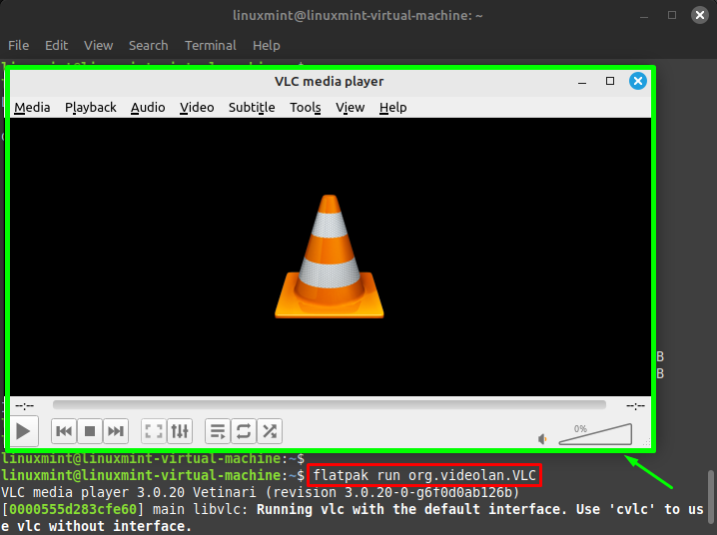Toggle fullscreen video mode
This screenshot has width=717, height=535.
[x=154, y=431]
